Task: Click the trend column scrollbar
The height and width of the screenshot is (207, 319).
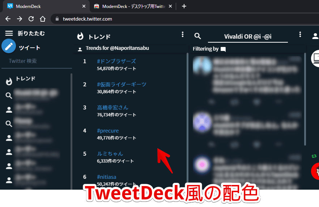Action: pos(187,121)
